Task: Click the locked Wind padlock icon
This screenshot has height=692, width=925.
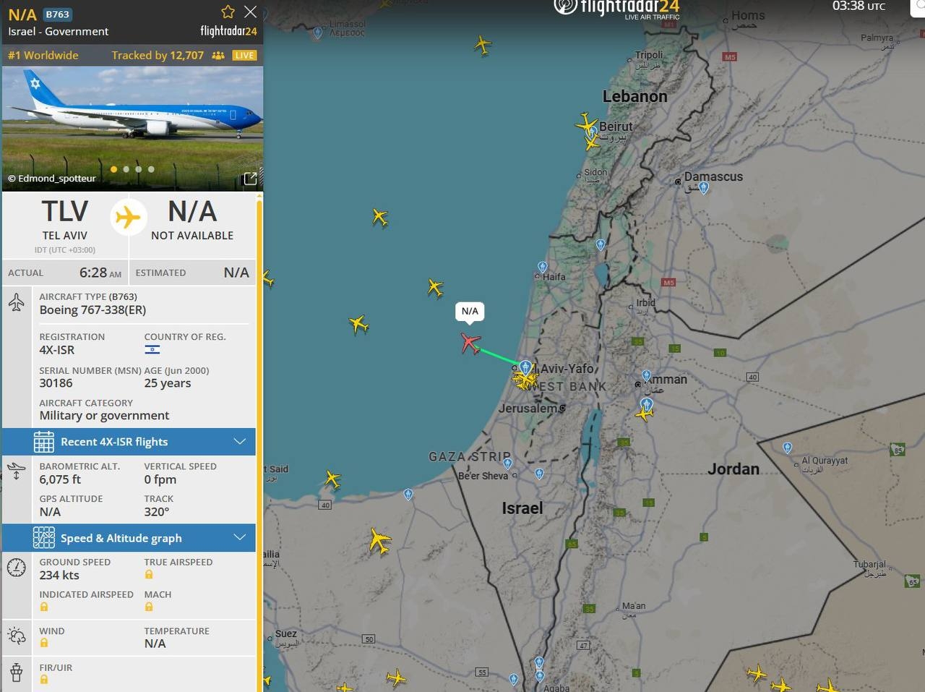Action: point(44,643)
